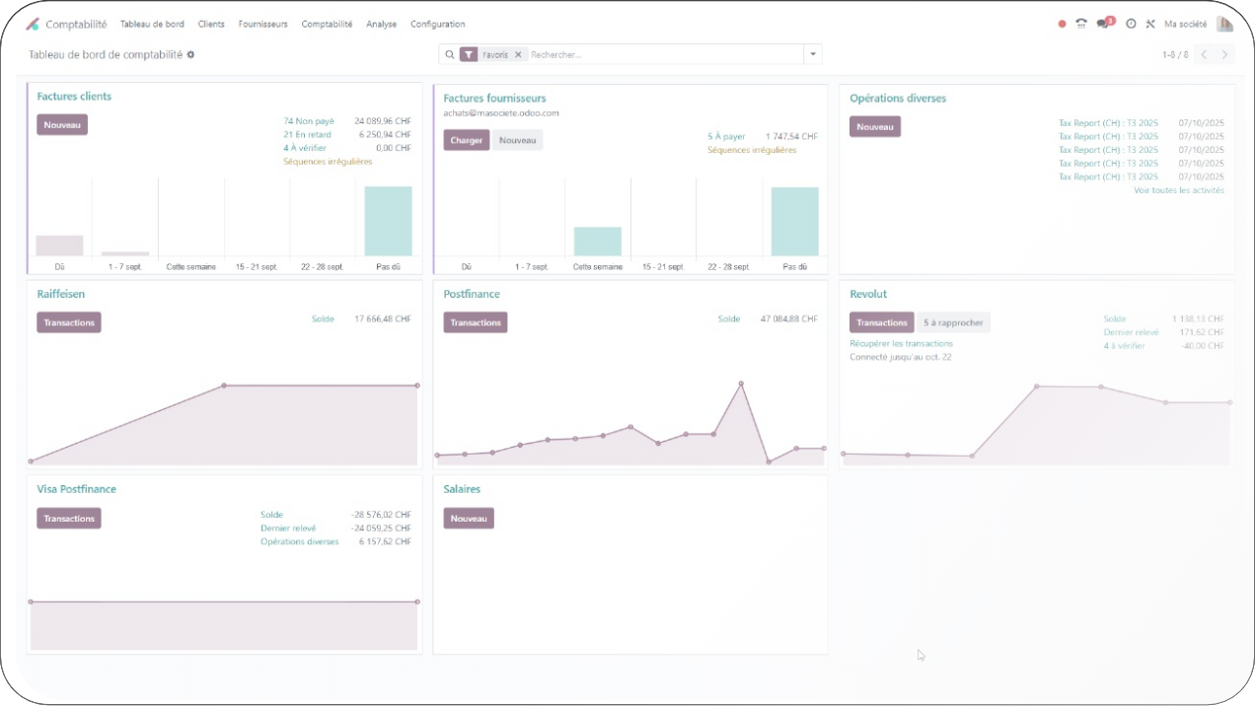Open the Comptabilité app home logo
Viewport: 1255px width, 706px height.
pyautogui.click(x=33, y=24)
